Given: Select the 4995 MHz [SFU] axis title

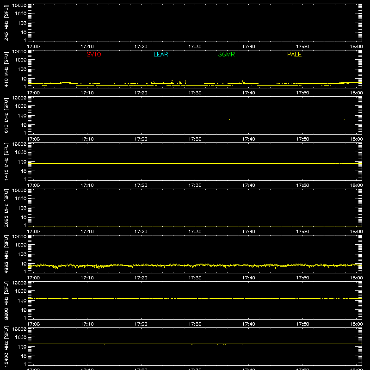Looking at the screenshot, I should point(6,254).
